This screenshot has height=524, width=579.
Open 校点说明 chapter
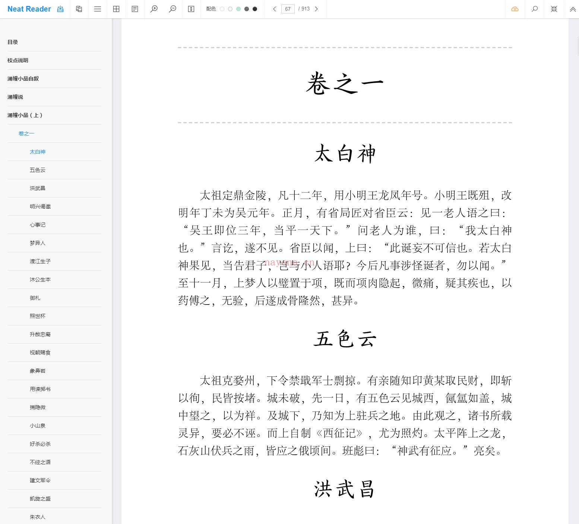(18, 60)
